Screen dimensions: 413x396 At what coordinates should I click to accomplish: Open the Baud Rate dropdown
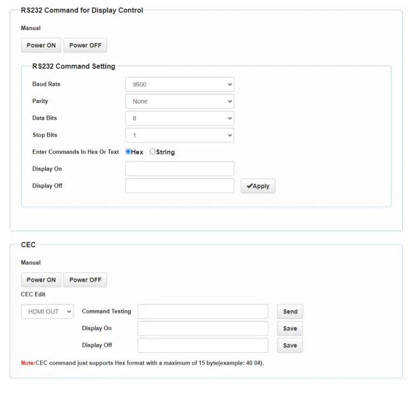[x=179, y=85]
